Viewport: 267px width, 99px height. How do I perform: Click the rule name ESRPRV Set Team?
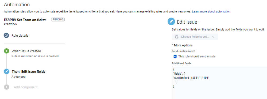[x=25, y=22]
